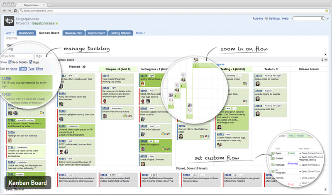Click the gear icon beside Settings
Viewport: 332px width, 195px height.
click(266, 18)
